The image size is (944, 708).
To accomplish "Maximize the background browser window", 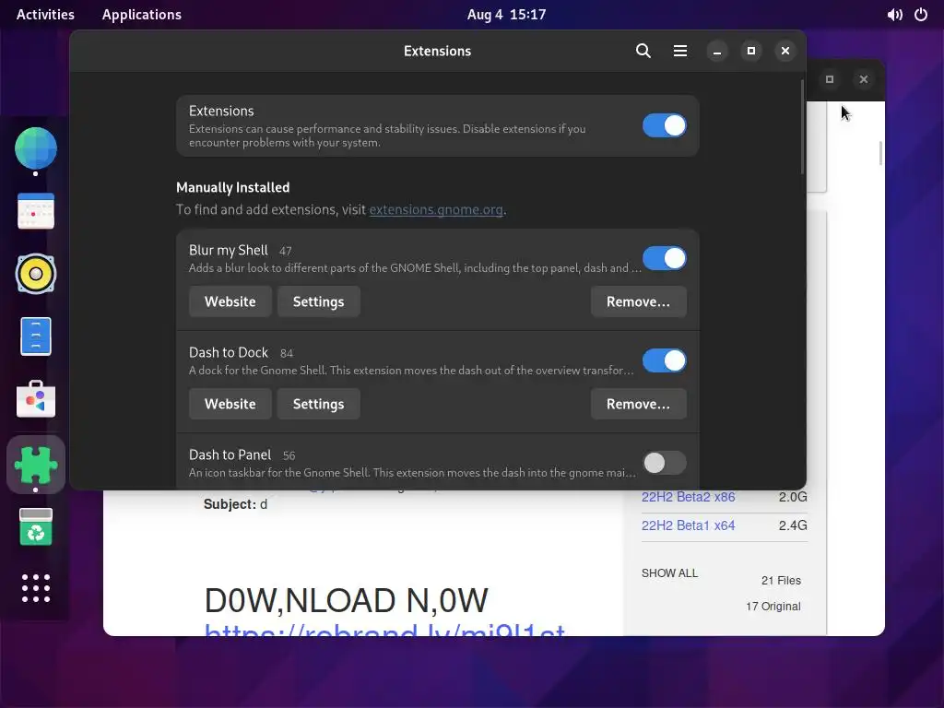I will 830,79.
